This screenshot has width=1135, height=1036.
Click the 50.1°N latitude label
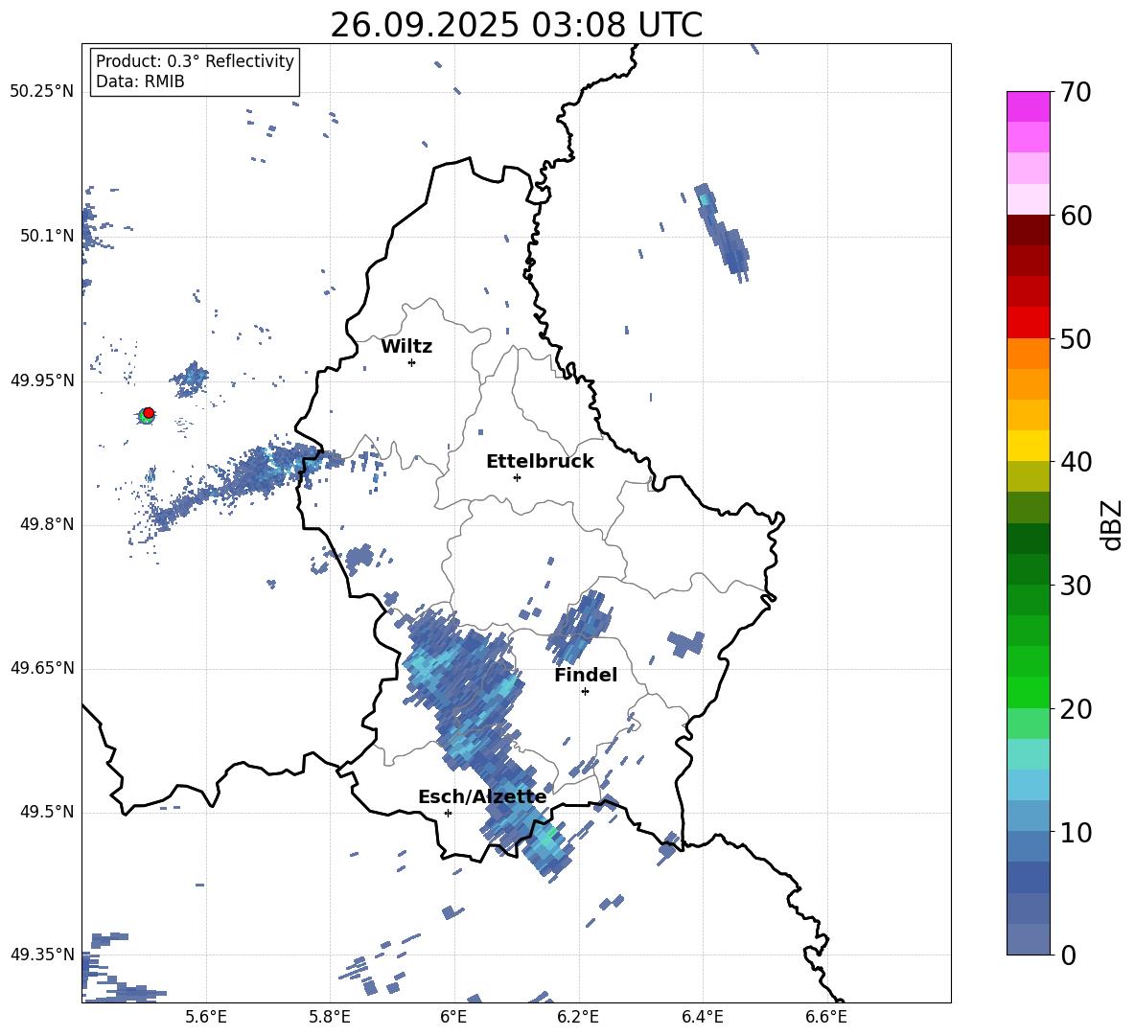pos(47,236)
